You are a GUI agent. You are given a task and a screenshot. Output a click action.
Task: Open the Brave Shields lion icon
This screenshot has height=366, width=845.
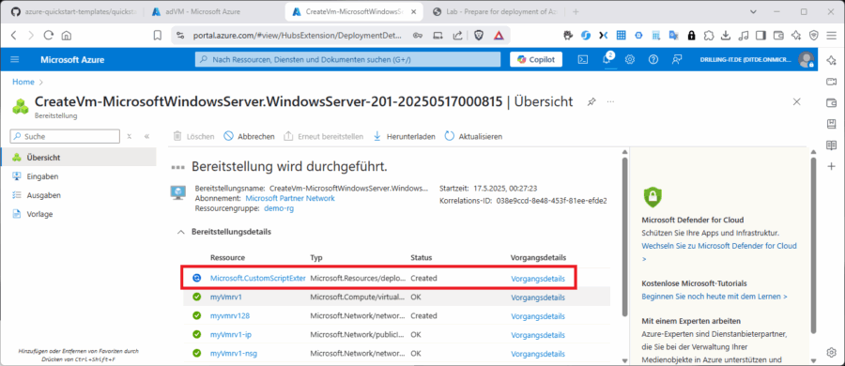click(479, 36)
